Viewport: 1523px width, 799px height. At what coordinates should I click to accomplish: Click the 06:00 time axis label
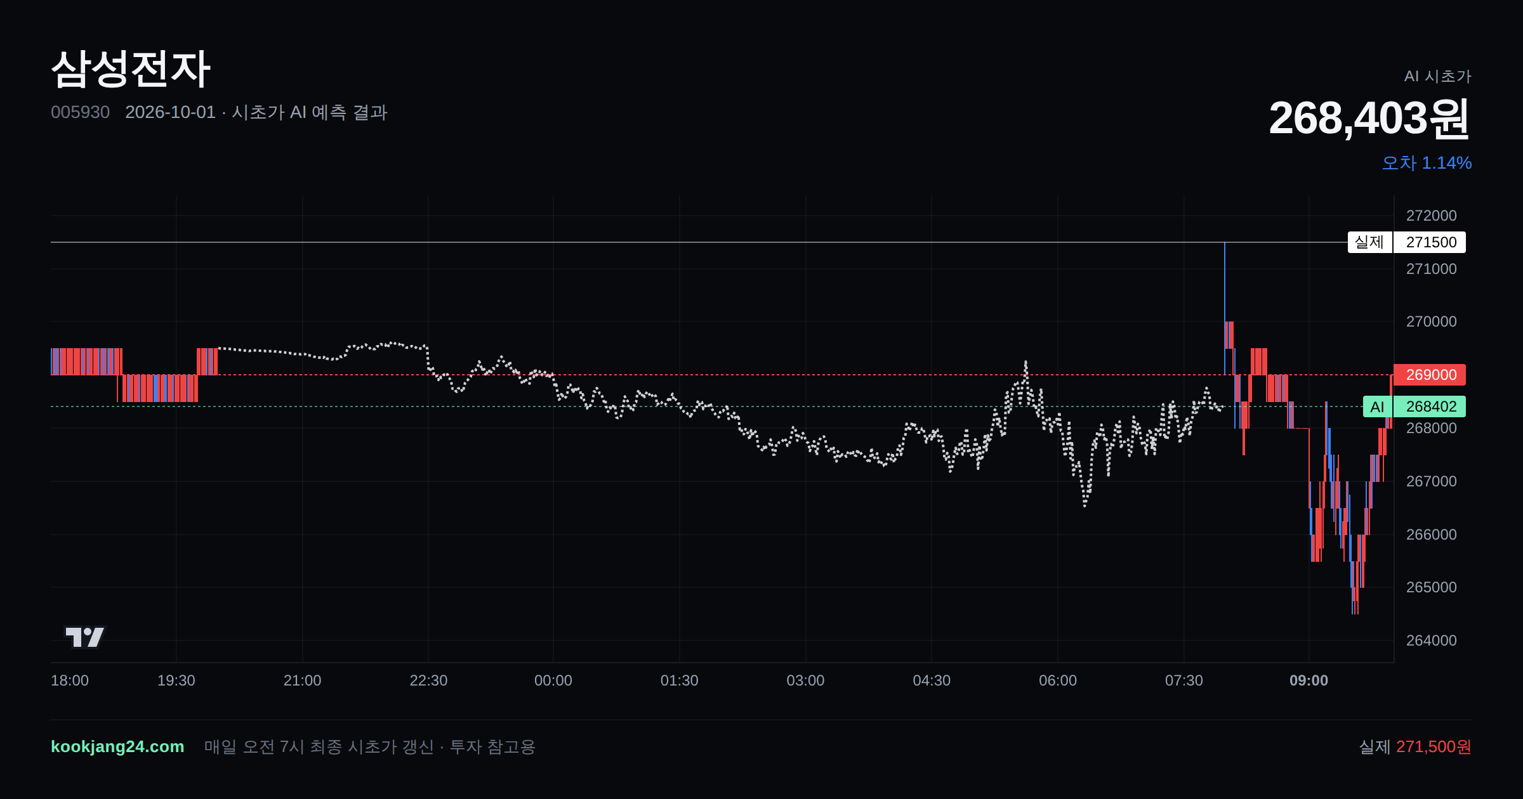click(1058, 680)
